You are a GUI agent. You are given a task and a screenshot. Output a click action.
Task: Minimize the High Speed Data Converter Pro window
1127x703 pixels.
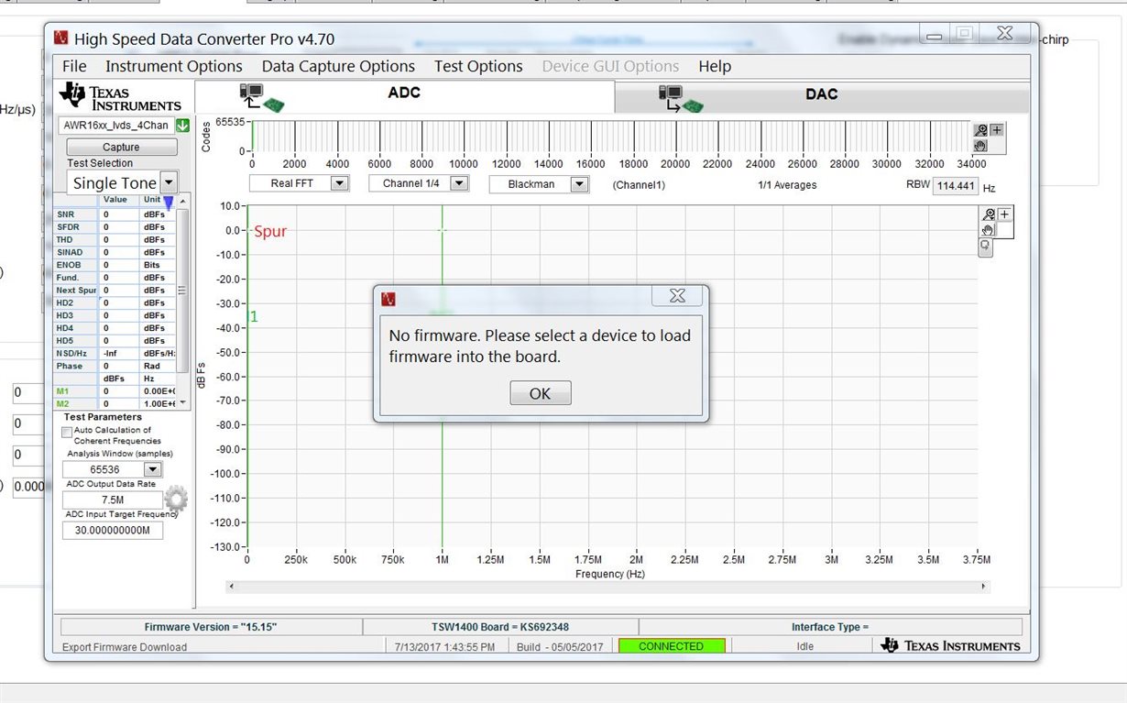point(934,36)
